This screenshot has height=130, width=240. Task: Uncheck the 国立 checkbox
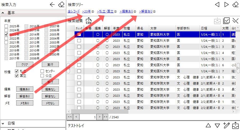17,76
